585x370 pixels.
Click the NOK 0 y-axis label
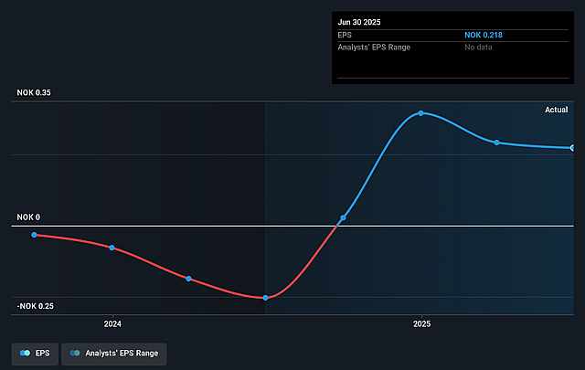coord(27,217)
